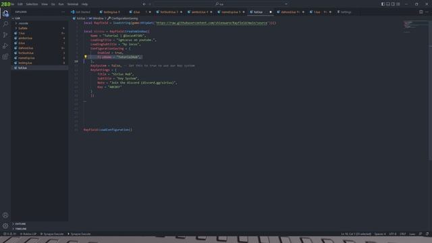
Task: Toggle the bottom panel layout icon
Action: click(388, 4)
